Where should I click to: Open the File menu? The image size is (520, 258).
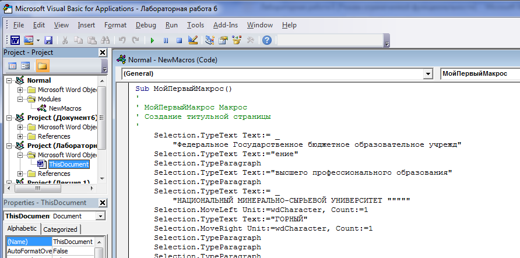[x=18, y=25]
